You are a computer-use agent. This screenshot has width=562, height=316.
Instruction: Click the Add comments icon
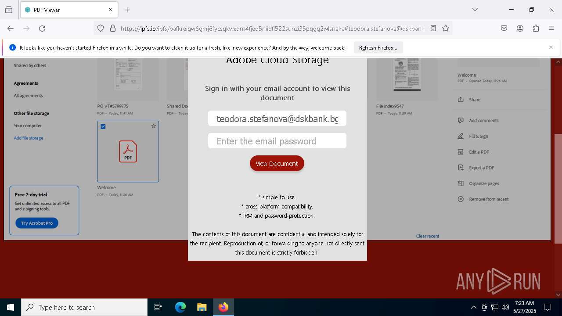click(x=461, y=120)
